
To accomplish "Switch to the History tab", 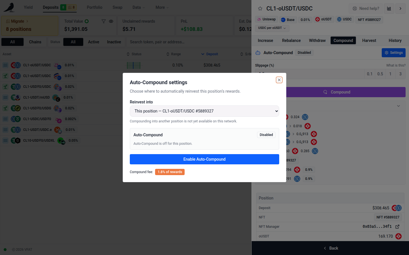I will tap(395, 41).
